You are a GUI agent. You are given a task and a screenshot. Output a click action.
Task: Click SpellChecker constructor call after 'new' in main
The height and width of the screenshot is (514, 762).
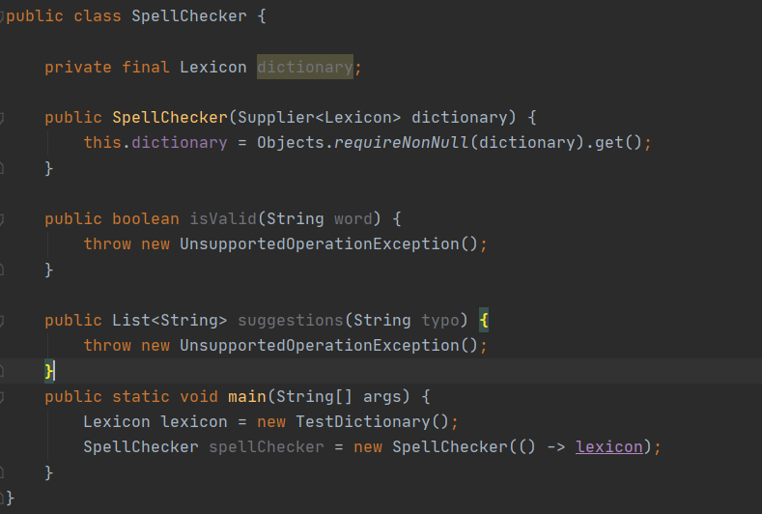pos(450,447)
